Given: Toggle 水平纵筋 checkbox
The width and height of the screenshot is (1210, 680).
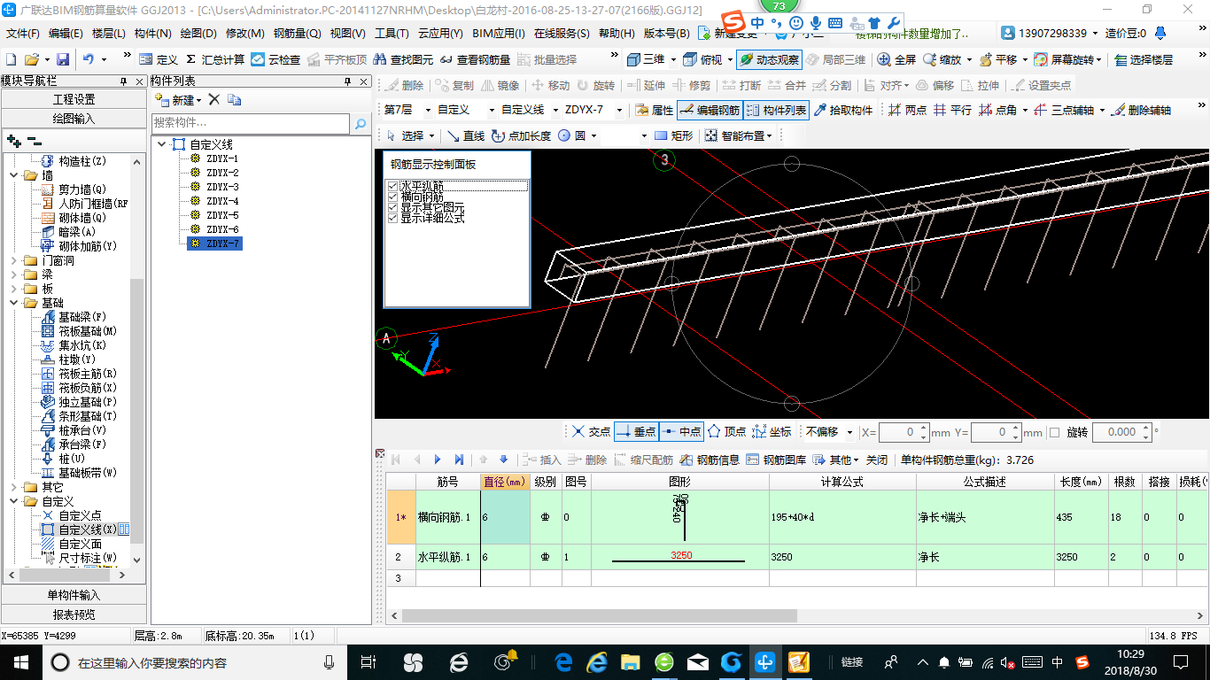Looking at the screenshot, I should [x=393, y=187].
